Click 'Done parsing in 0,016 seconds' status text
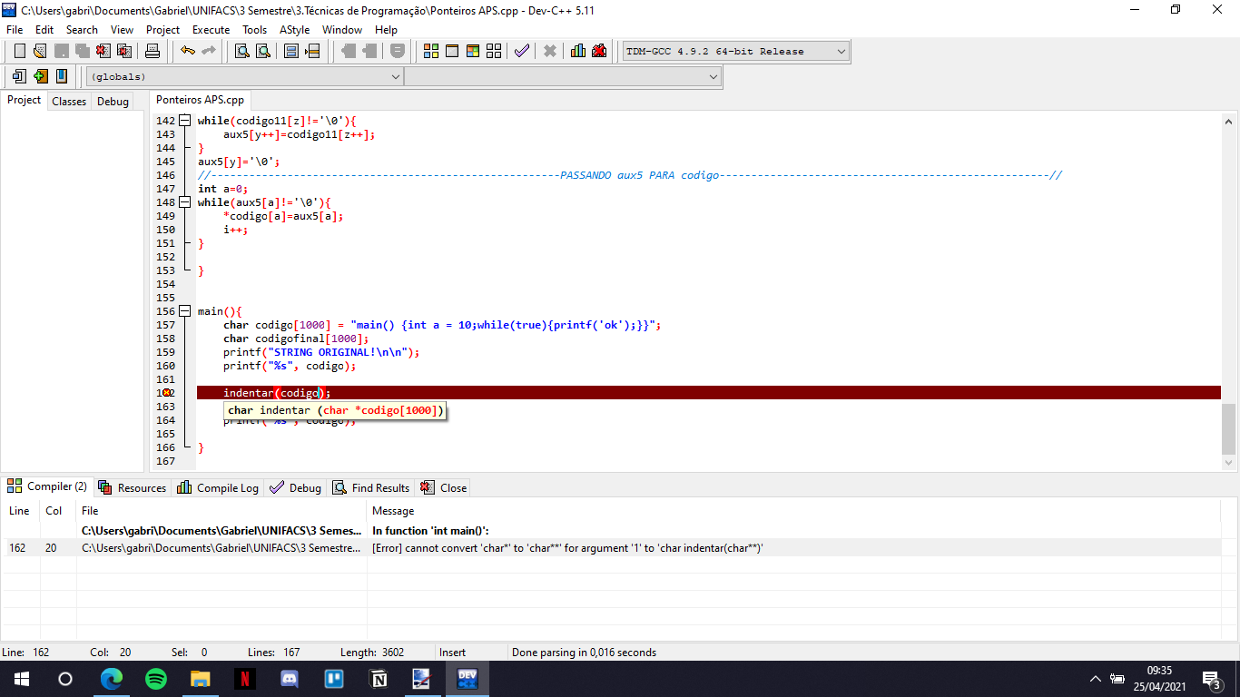 tap(584, 653)
